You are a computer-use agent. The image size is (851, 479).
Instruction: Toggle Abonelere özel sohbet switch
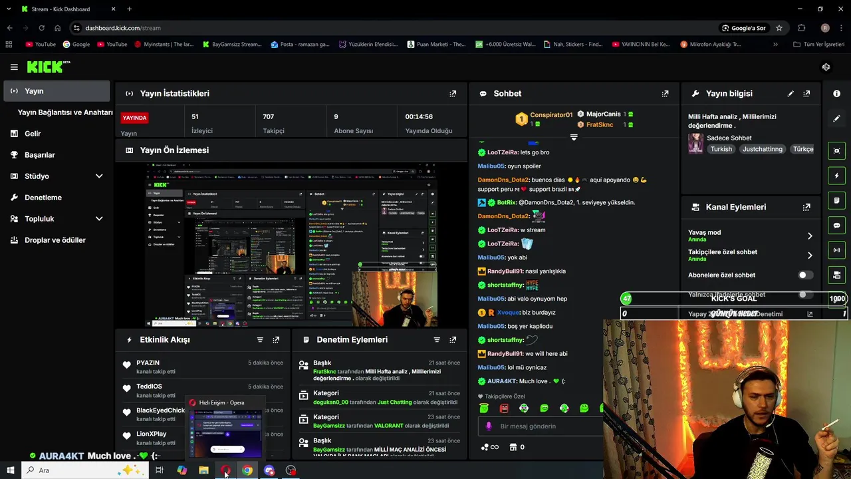[x=805, y=275]
